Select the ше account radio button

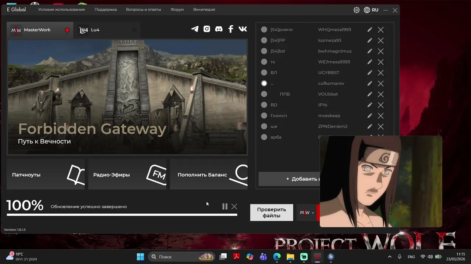click(x=264, y=126)
